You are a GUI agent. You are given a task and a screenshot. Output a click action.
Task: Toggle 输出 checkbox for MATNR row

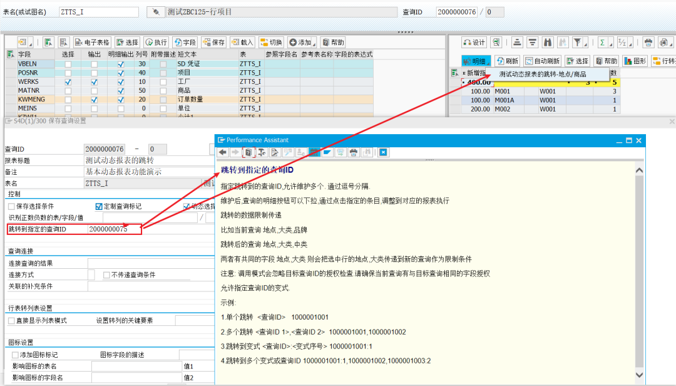(x=94, y=91)
